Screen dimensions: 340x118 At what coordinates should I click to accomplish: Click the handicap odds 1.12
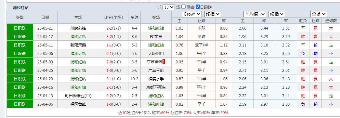point(224,45)
